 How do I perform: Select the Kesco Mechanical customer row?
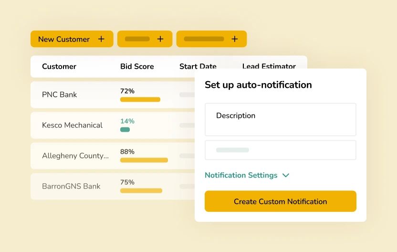[113, 125]
